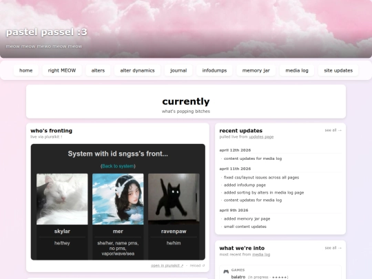The width and height of the screenshot is (372, 279).
Task: Open the journal page
Action: [x=178, y=70]
